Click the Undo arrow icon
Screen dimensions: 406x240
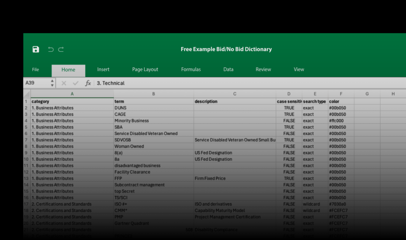(50, 49)
